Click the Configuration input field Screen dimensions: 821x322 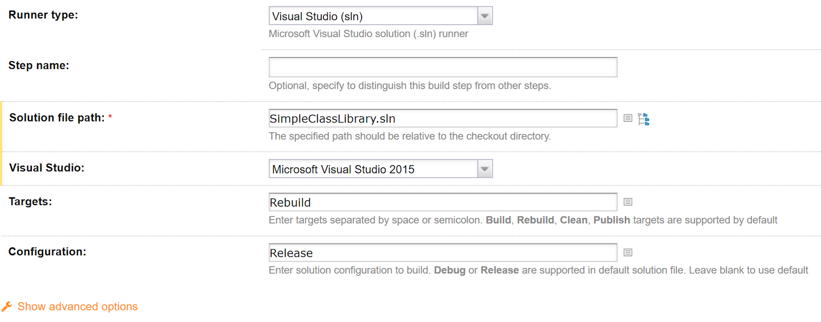coord(443,253)
